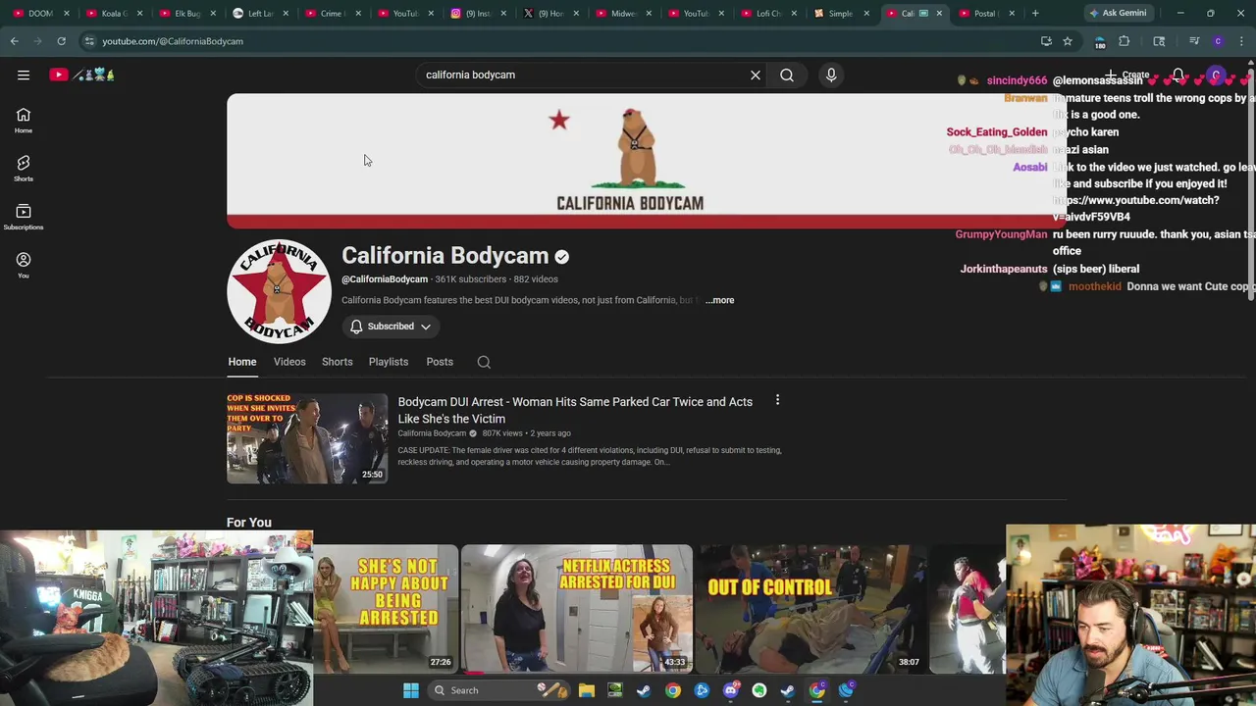Launch the NVIDIA app from the taskbar

point(615,690)
